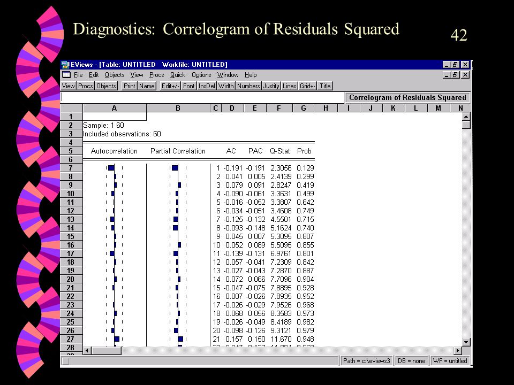Click the Procs toolbar button

[86, 86]
